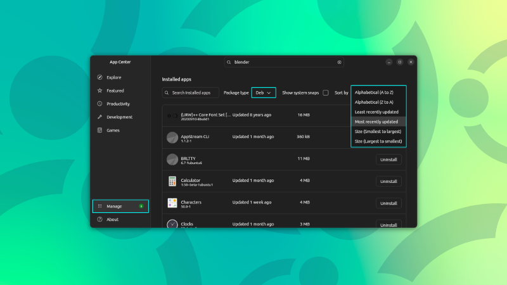Click the Characters app icon
The height and width of the screenshot is (285, 507).
click(x=172, y=203)
